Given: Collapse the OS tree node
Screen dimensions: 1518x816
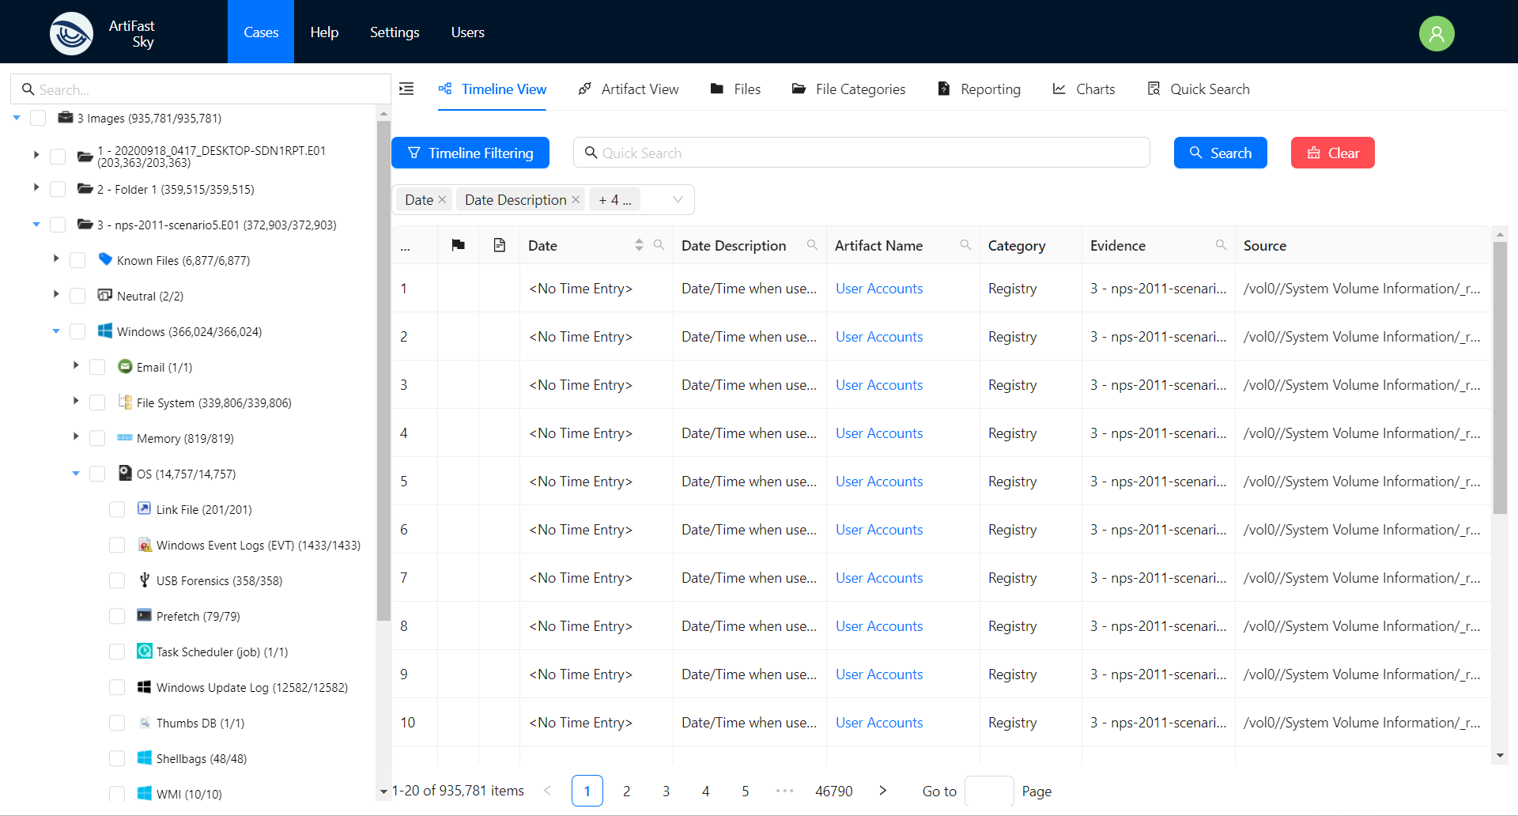Looking at the screenshot, I should (76, 474).
